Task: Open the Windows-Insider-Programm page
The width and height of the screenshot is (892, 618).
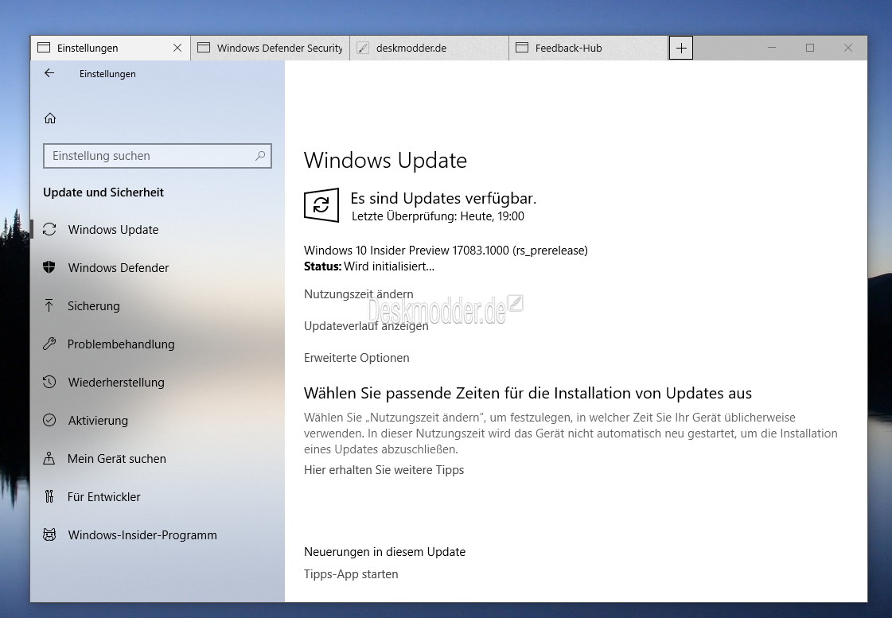Action: pyautogui.click(x=158, y=534)
